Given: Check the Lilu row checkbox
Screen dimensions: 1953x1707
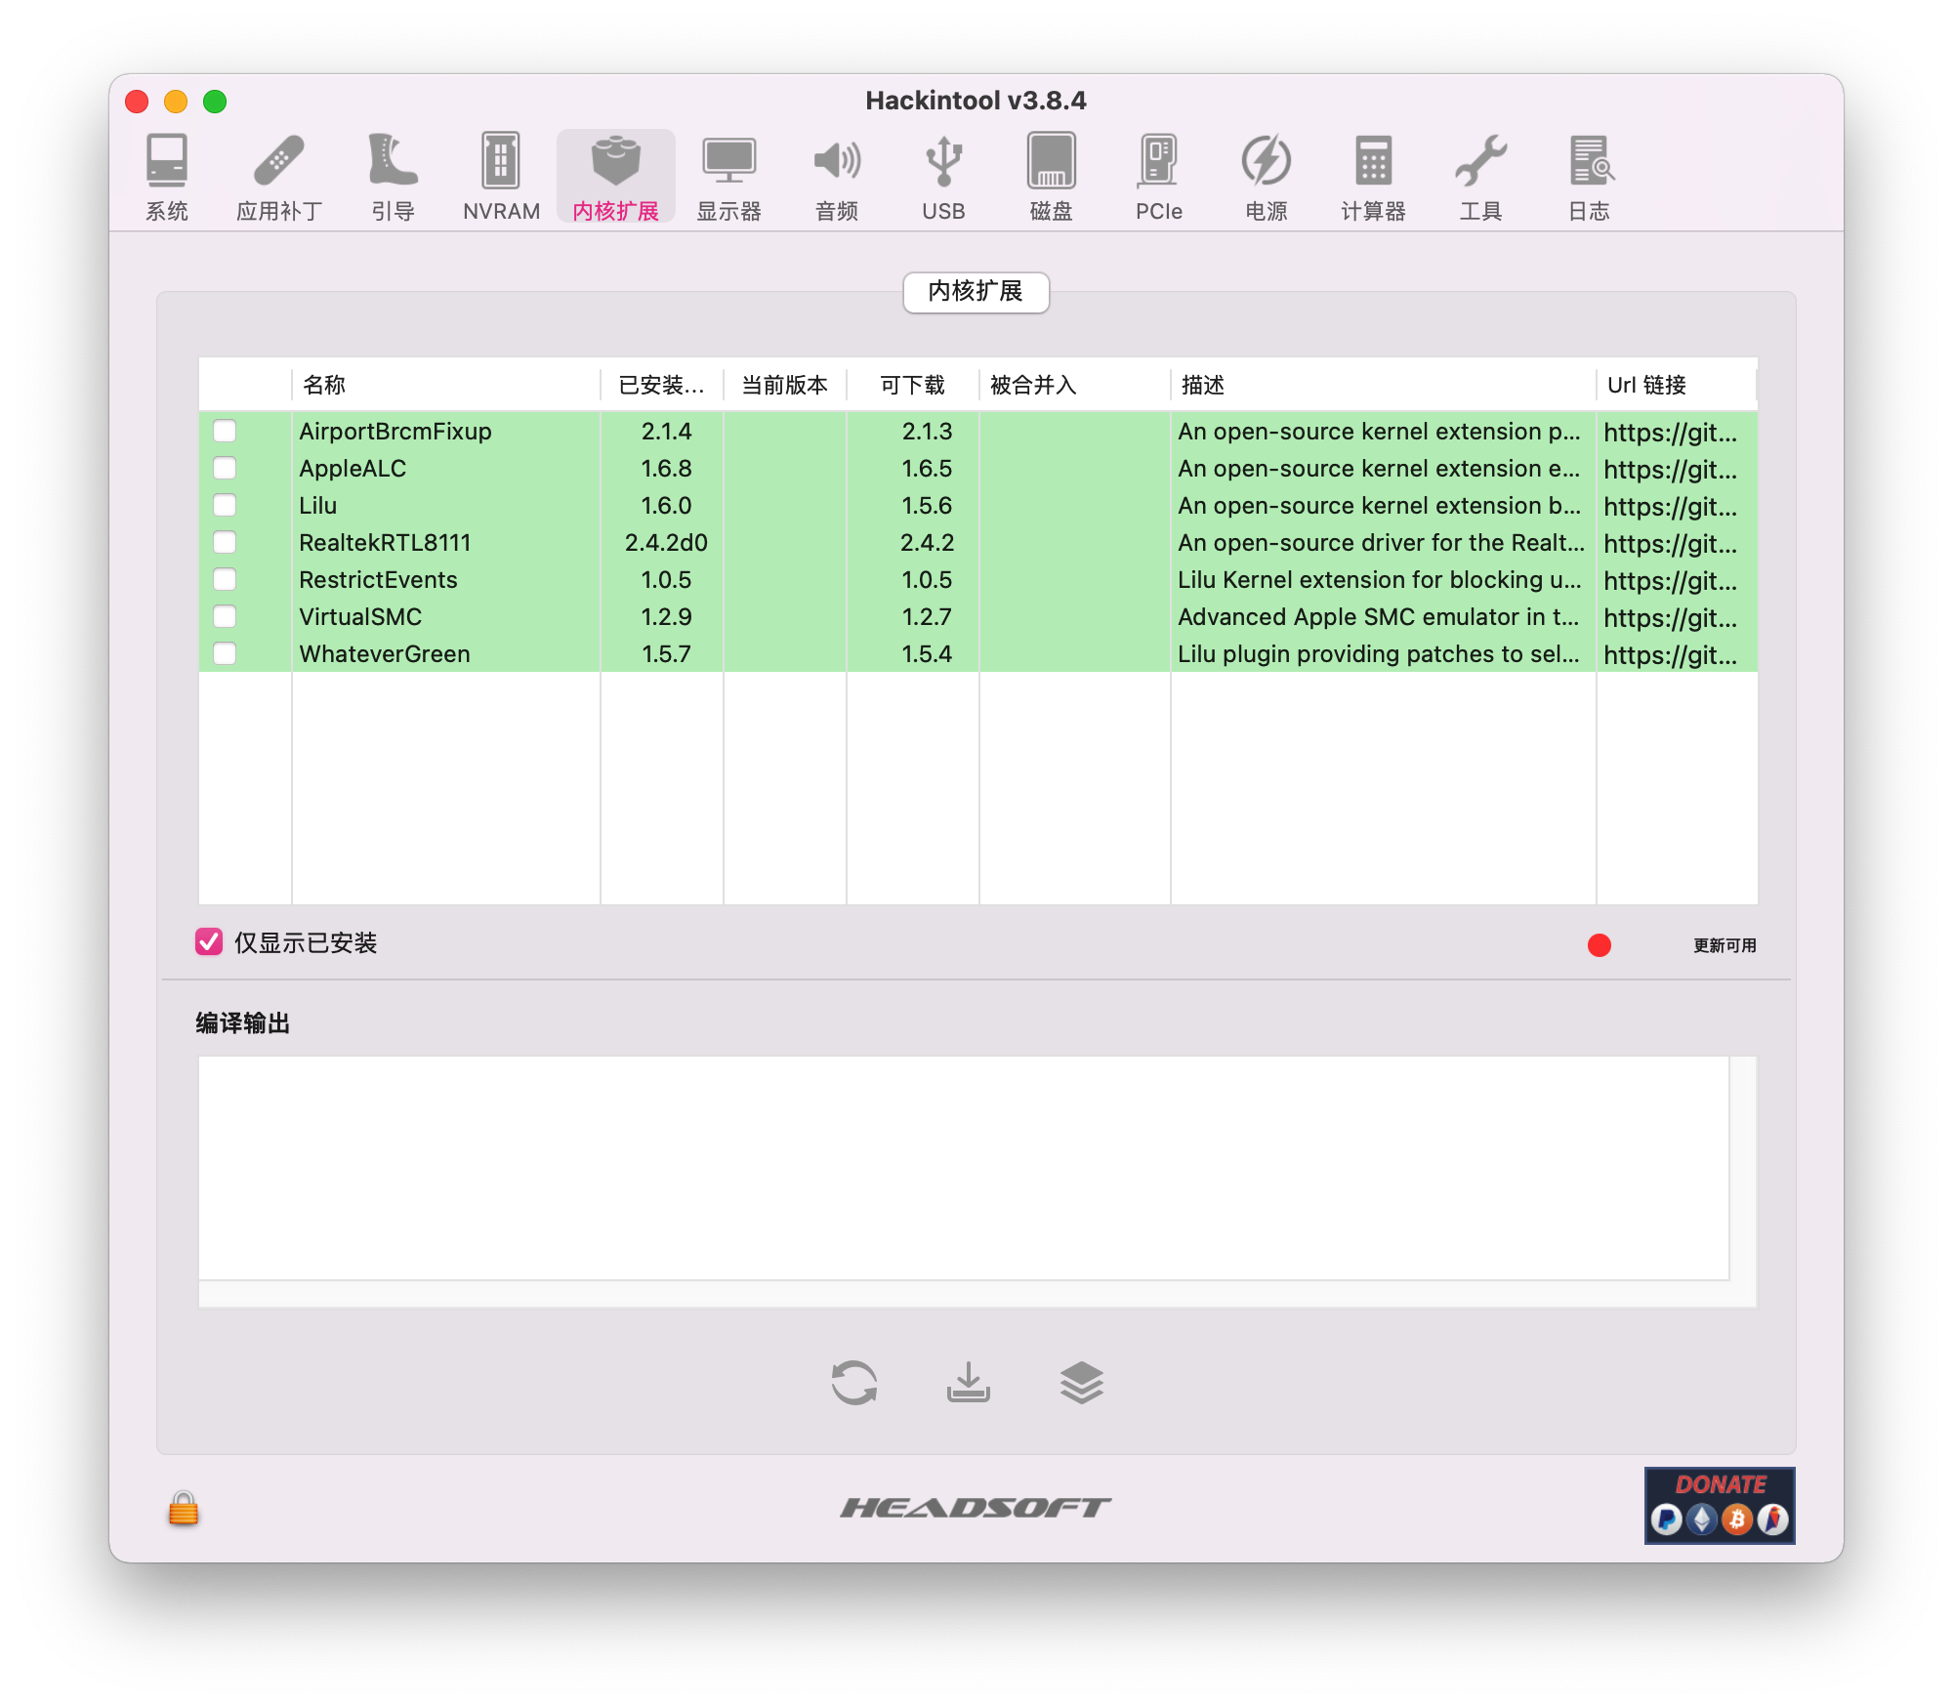Looking at the screenshot, I should (x=225, y=505).
